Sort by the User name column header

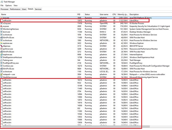pos(105,14)
